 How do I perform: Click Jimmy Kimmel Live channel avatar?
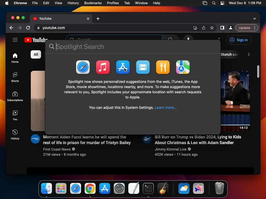tap(147, 139)
